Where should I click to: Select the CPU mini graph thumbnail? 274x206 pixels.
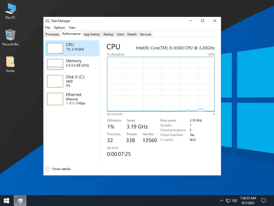click(55, 48)
